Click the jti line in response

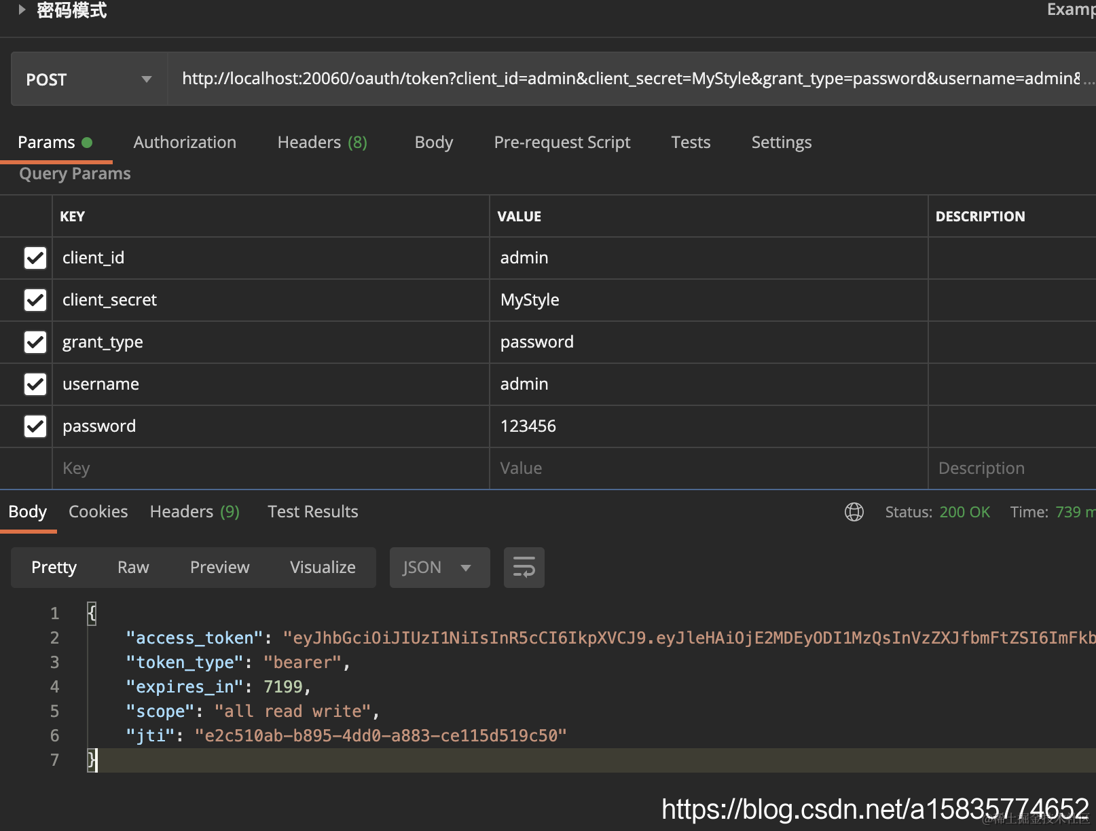346,736
